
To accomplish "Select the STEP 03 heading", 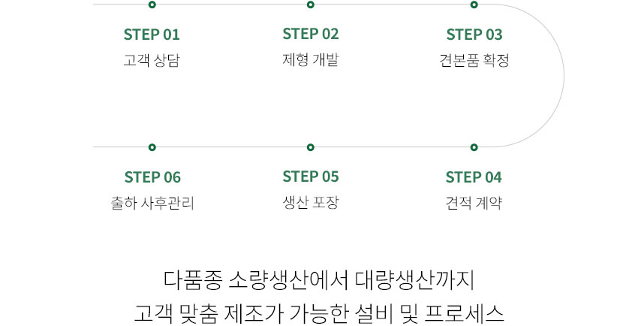I will [x=474, y=35].
